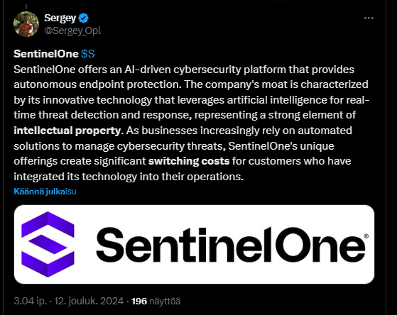The width and height of the screenshot is (397, 315).
Task: Click the bold 'SentinelOne' post heading
Action: point(46,54)
